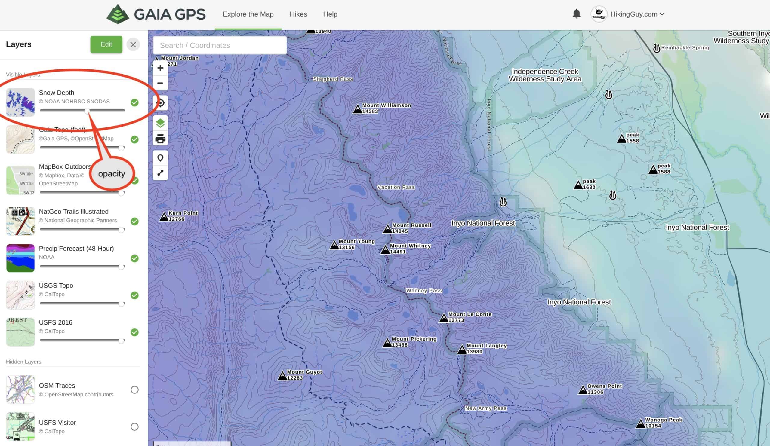Viewport: 770px width, 446px height.
Task: Zoom out with the minus button
Action: click(x=160, y=83)
